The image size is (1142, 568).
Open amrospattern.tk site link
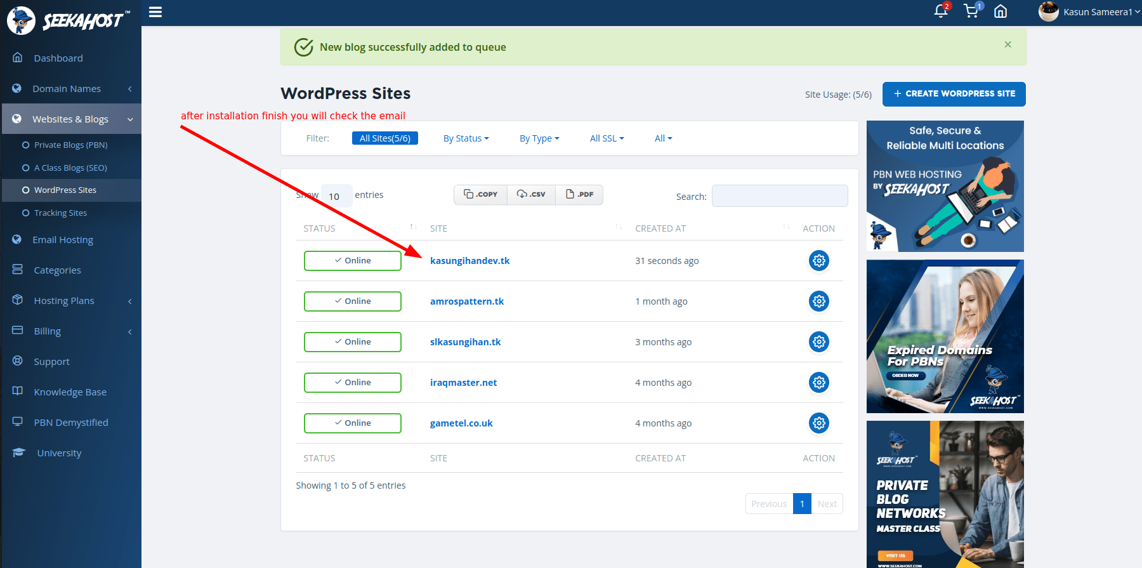pyautogui.click(x=467, y=301)
